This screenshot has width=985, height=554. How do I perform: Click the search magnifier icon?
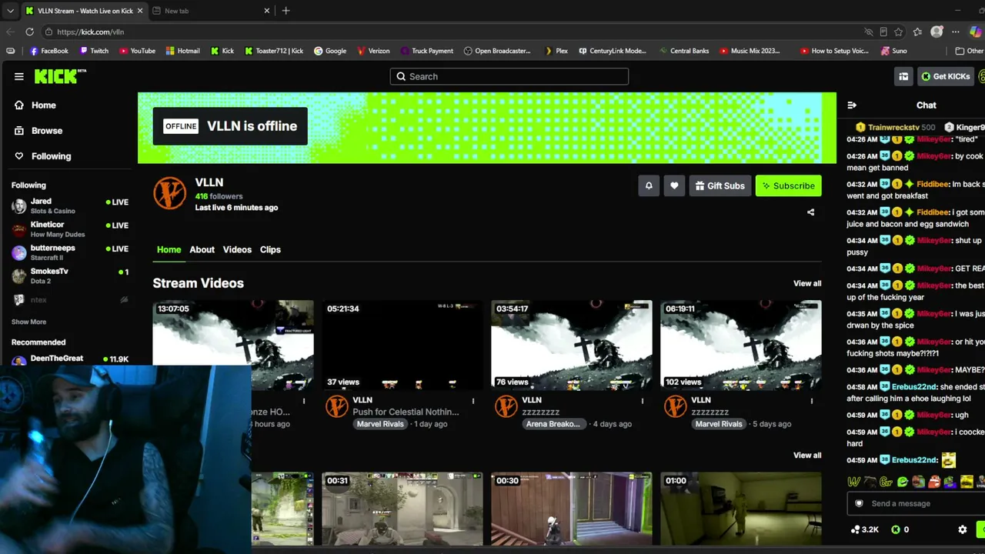coord(400,76)
